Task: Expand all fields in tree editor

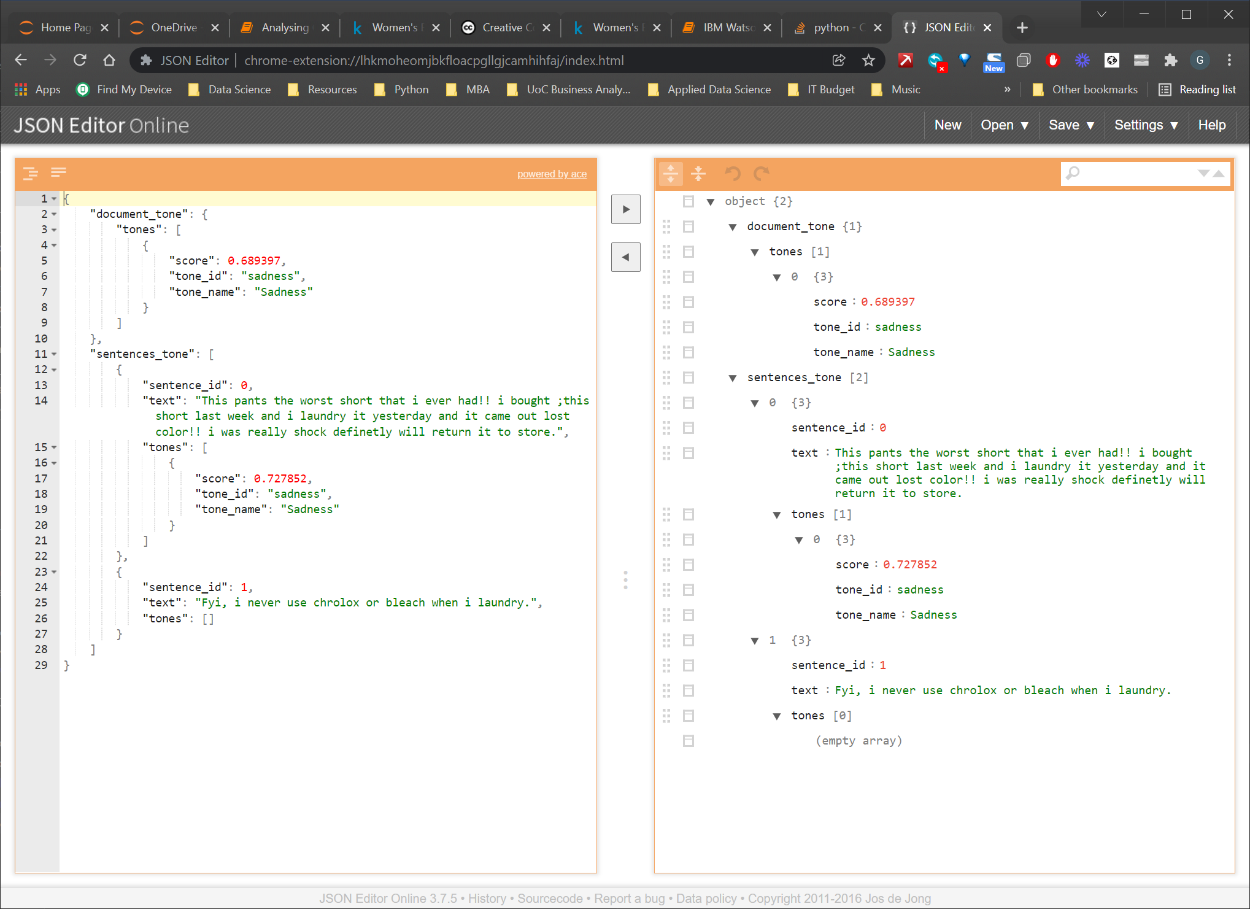Action: coord(671,174)
